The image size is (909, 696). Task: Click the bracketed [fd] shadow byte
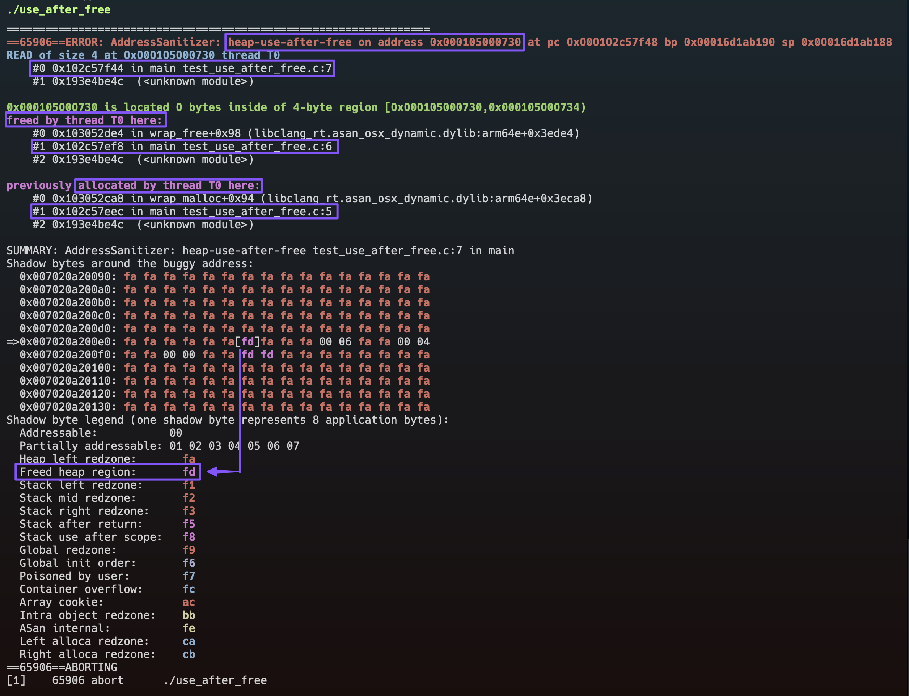pos(248,342)
